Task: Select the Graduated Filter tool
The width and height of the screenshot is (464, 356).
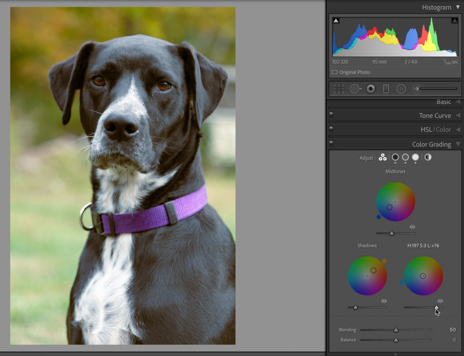Action: 386,89
